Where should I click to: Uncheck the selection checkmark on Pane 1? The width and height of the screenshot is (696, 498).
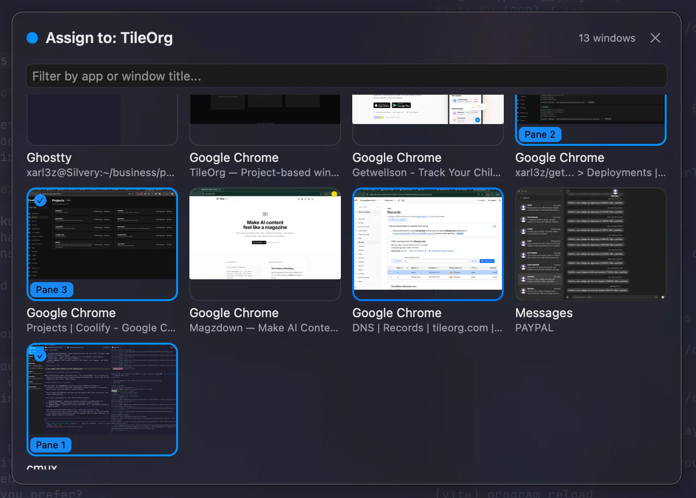click(x=40, y=356)
